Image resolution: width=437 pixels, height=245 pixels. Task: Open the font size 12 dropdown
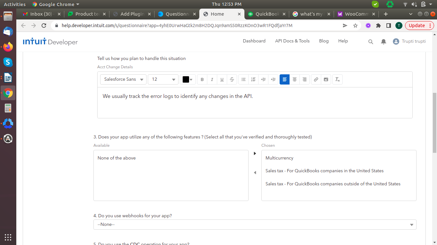(163, 79)
